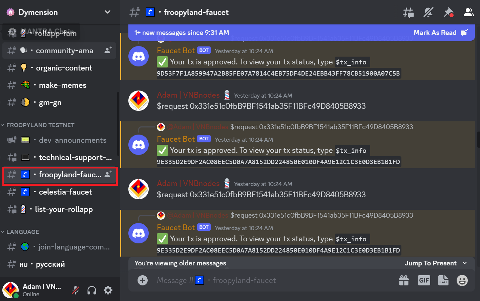Toggle the hashtag icon beside froopyland-faucet header
The width and height of the screenshot is (480, 301).
(134, 12)
